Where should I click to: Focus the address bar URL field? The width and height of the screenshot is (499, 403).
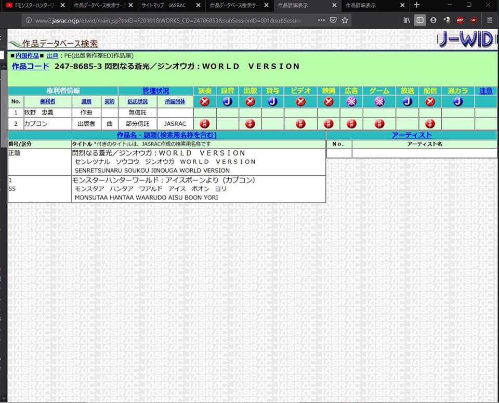tap(168, 20)
